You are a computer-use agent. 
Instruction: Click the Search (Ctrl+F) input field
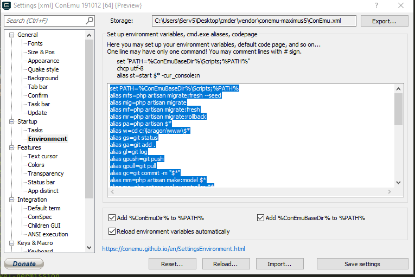(x=45, y=21)
